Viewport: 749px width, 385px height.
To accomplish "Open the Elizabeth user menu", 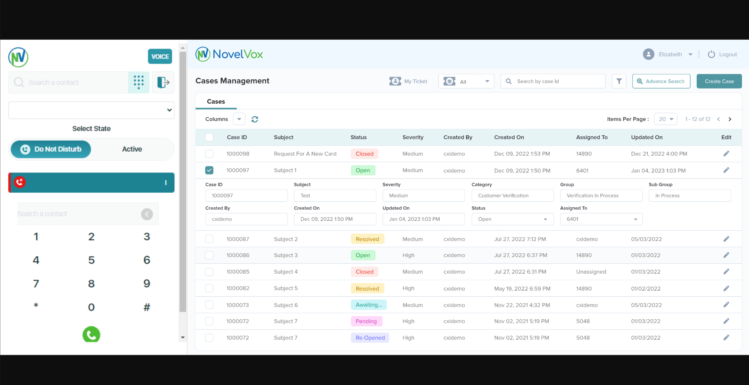I will pyautogui.click(x=670, y=54).
